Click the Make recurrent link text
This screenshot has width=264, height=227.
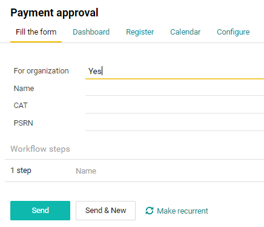tap(182, 211)
